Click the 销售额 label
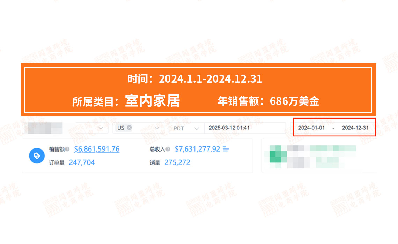 (x=57, y=149)
